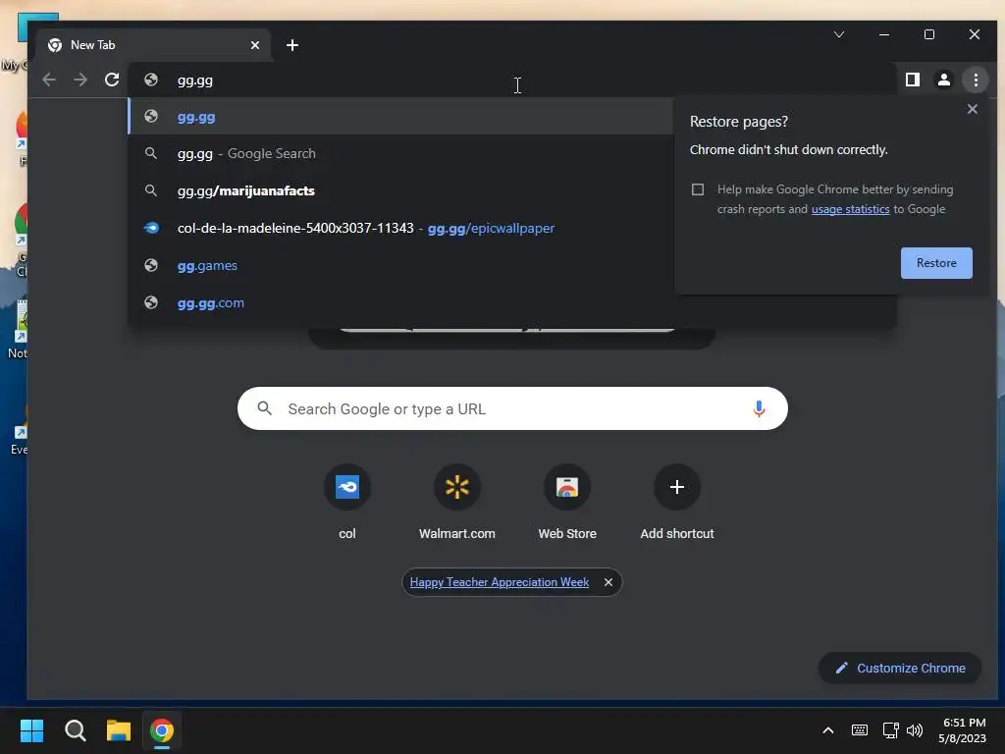Viewport: 1005px width, 754px height.
Task: Click inside the address bar text
Action: [x=195, y=81]
